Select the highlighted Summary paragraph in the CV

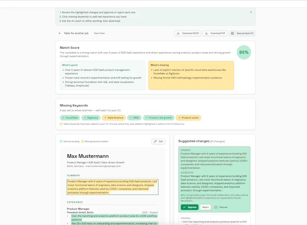112,187
